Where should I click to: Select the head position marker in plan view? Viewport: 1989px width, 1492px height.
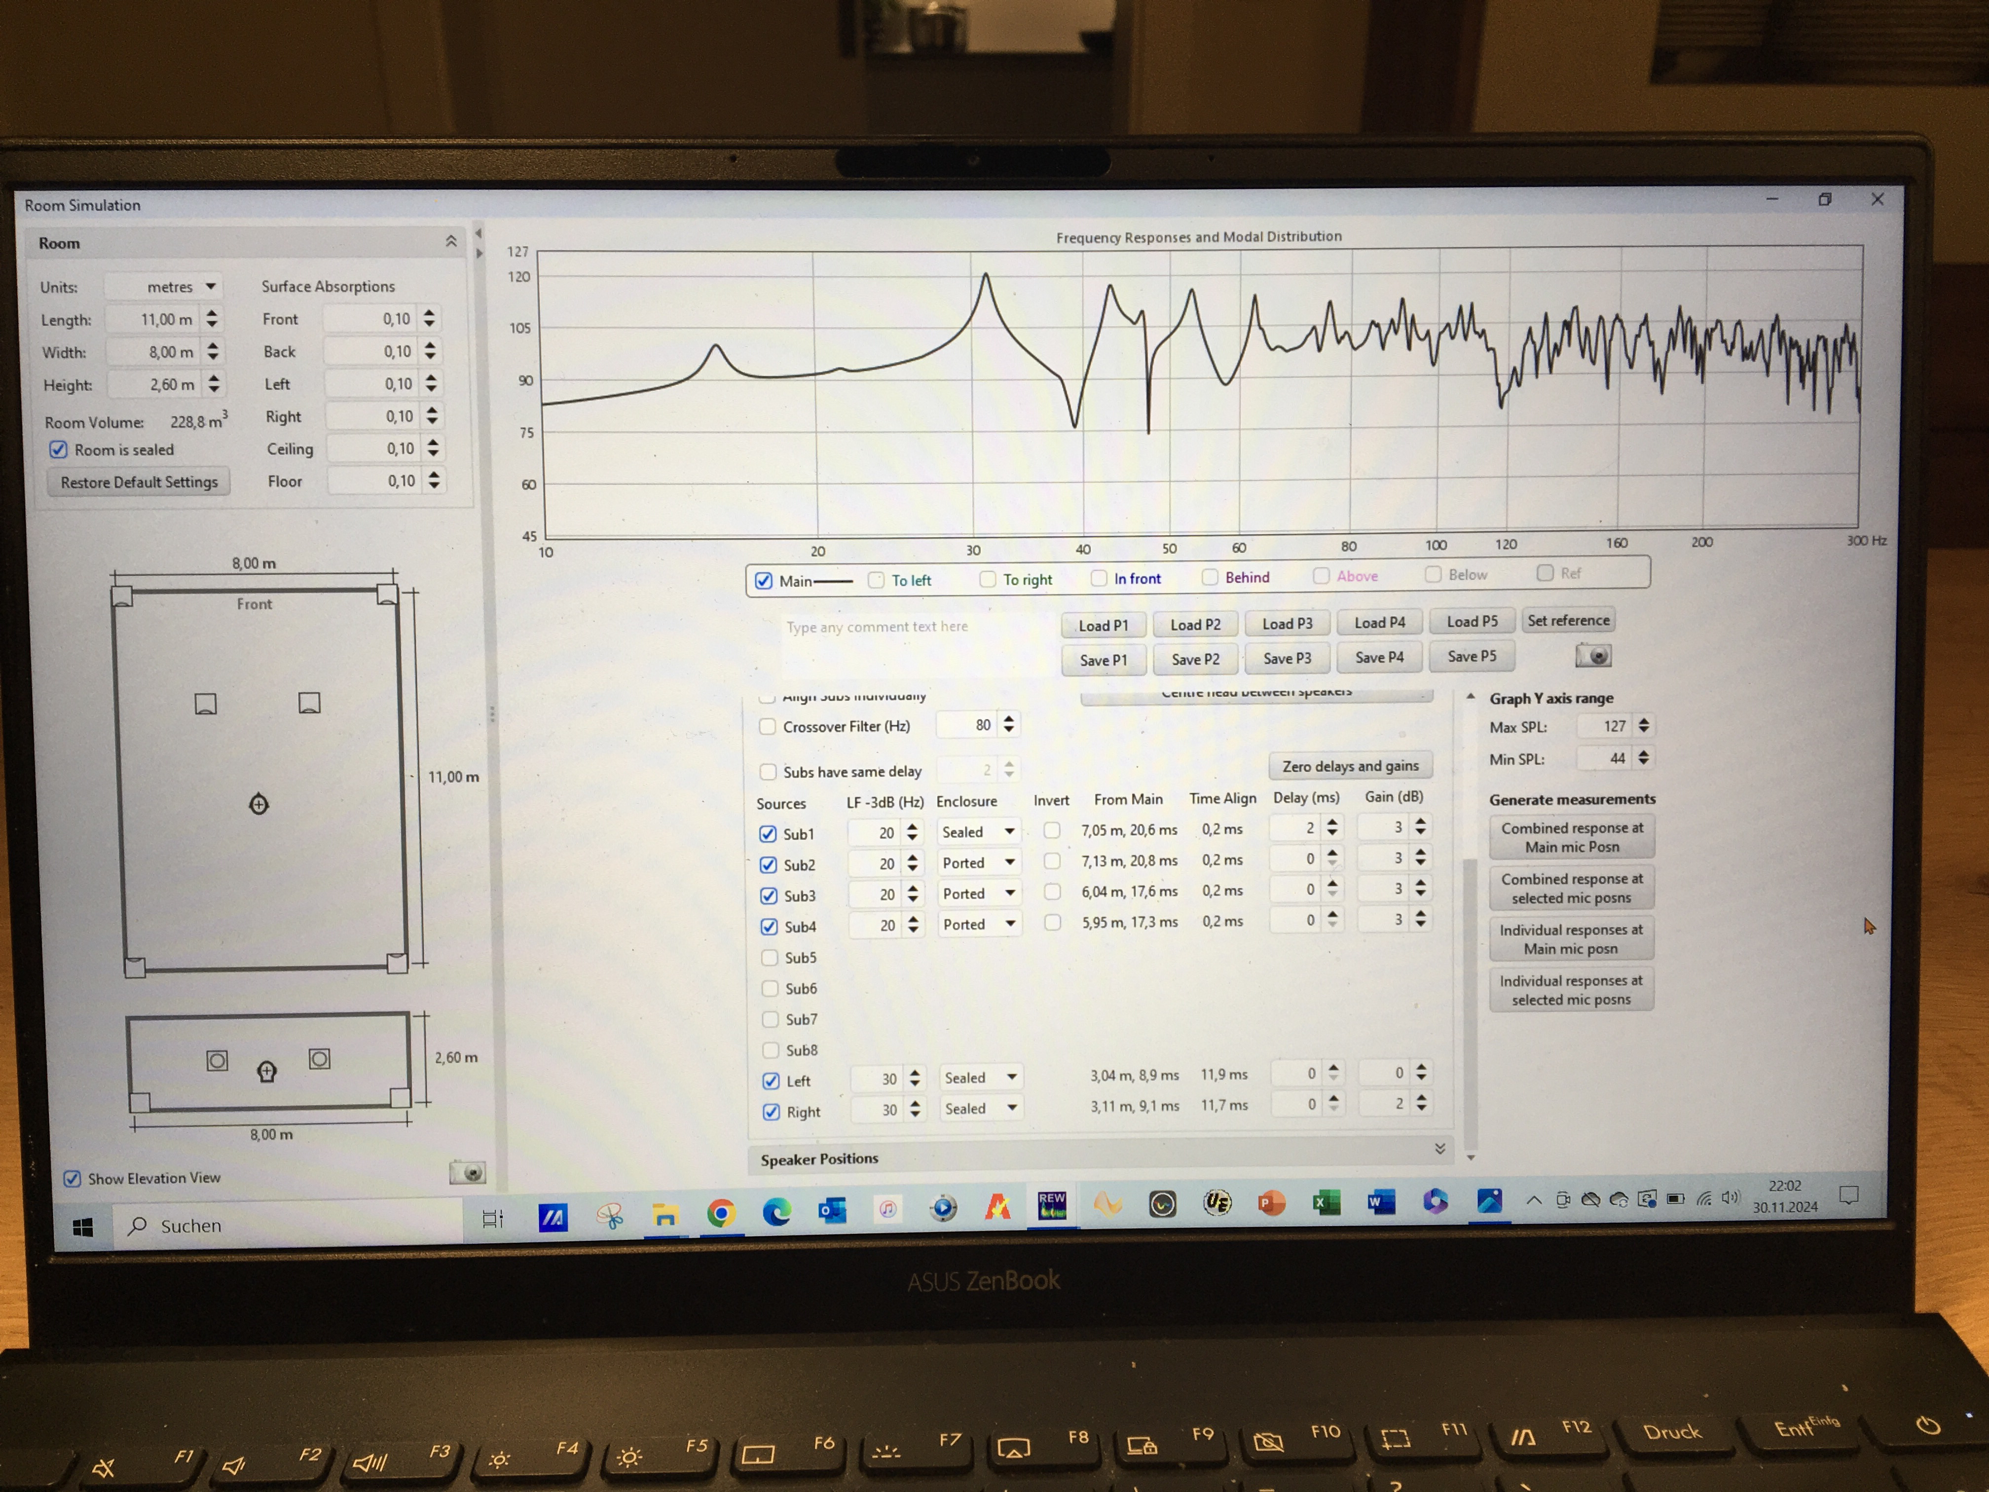point(258,804)
